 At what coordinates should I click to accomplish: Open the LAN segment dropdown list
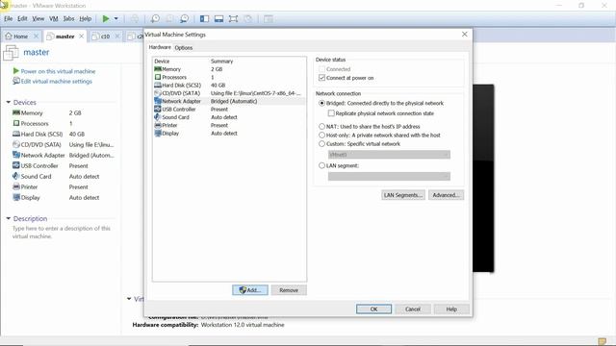point(389,177)
